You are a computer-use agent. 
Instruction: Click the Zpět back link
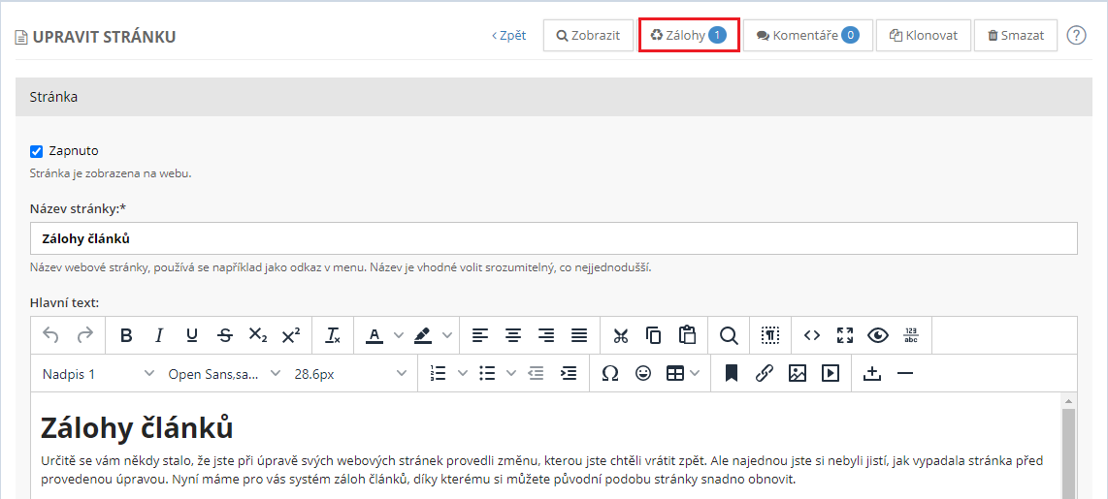coord(509,36)
